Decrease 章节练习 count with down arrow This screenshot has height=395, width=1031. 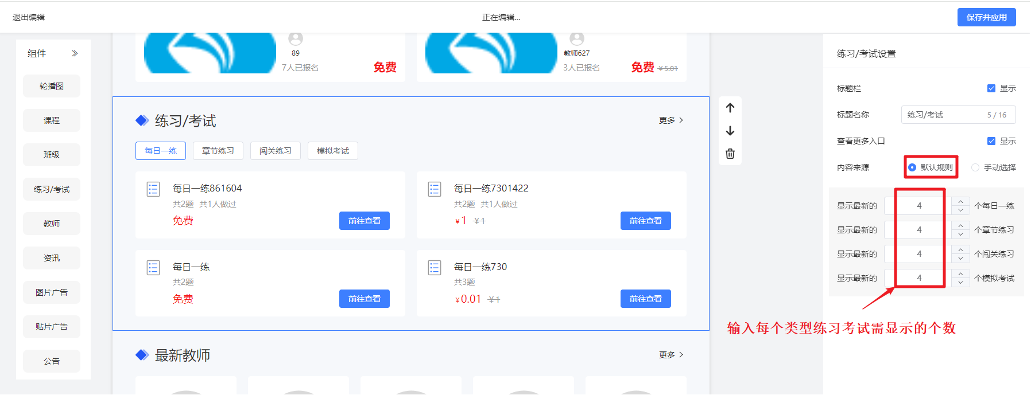tap(960, 234)
